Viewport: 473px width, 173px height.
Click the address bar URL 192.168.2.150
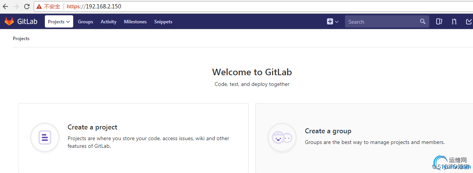click(94, 6)
